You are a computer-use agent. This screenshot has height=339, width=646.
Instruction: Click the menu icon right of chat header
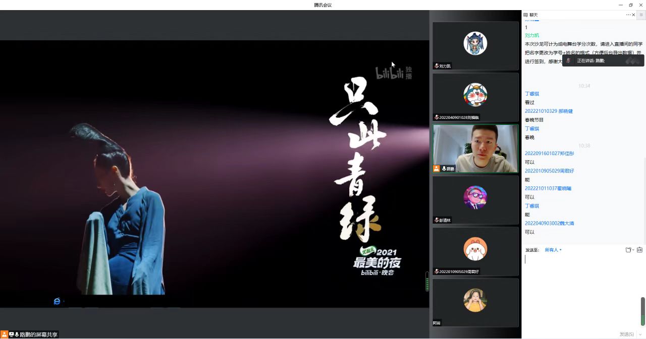(x=641, y=15)
